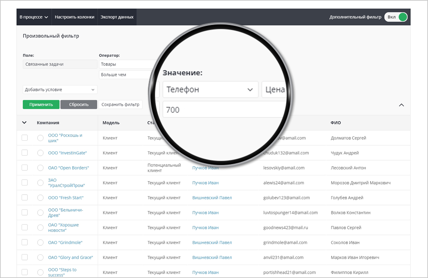The height and width of the screenshot is (278, 428).
Task: Click the round marker for ООО "Роскошь и шик"
Action: pyautogui.click(x=41, y=138)
